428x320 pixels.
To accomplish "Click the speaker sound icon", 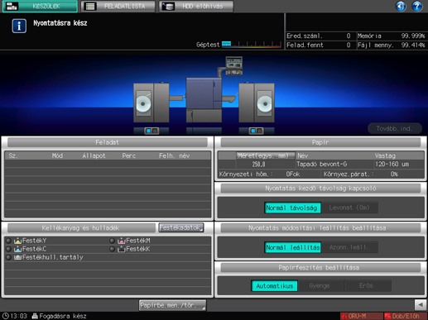I will click(401, 6).
